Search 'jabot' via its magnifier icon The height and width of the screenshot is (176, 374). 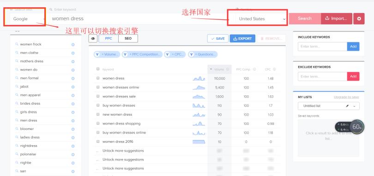click(17, 87)
